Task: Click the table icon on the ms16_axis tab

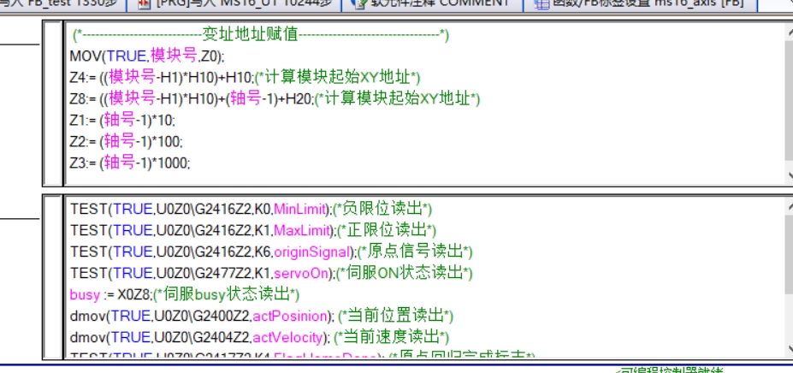Action: pos(541,3)
